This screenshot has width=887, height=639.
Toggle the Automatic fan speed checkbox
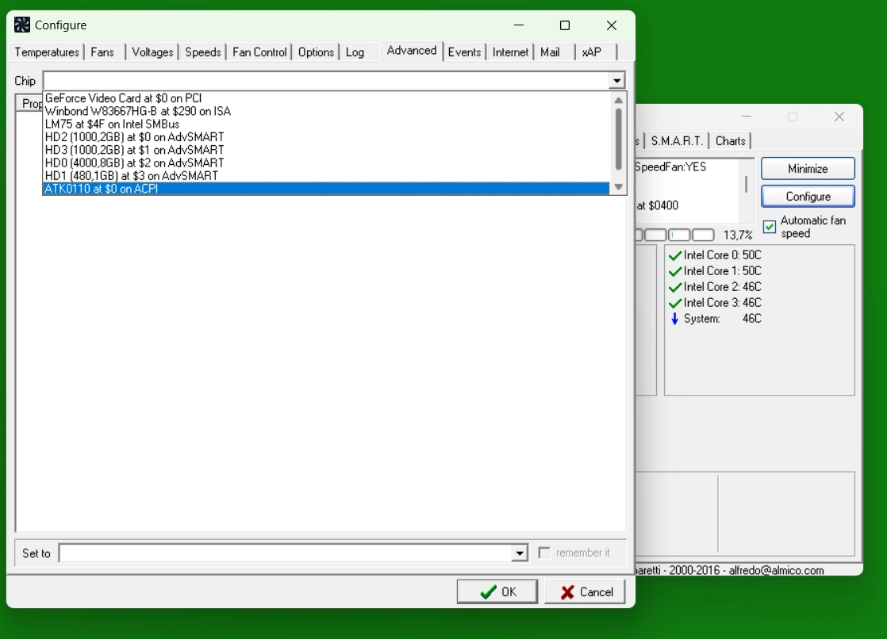point(770,227)
